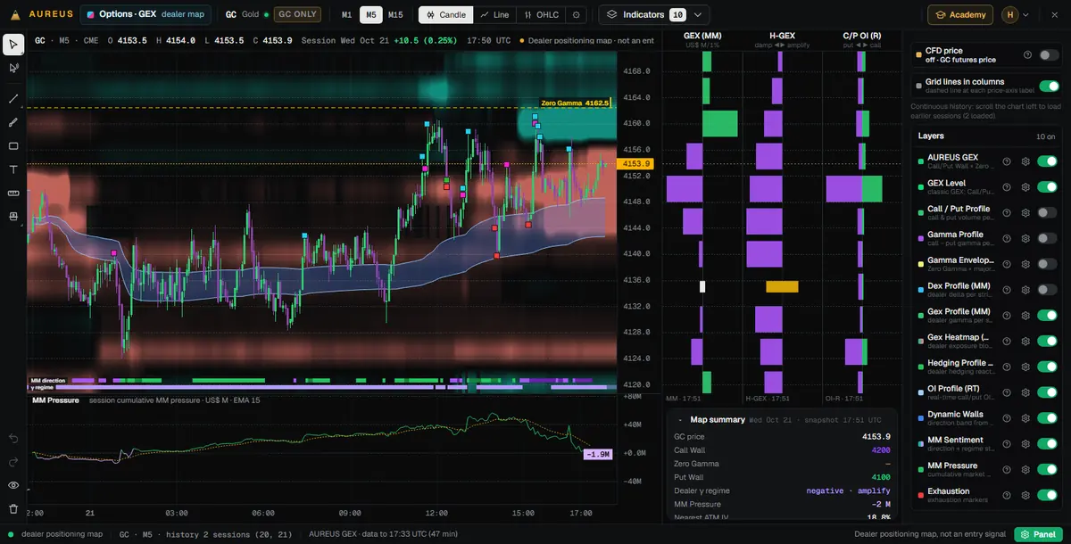Open AUREUS GEX layer settings gear
This screenshot has width=1071, height=544.
point(1025,161)
